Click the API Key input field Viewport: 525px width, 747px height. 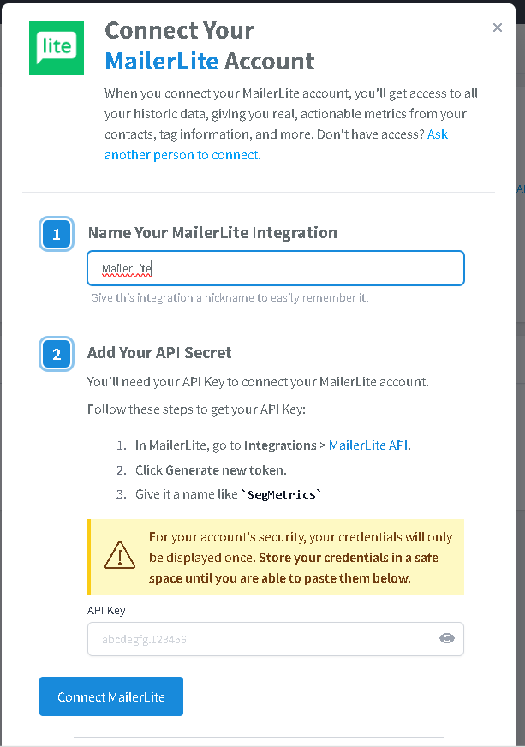click(276, 639)
